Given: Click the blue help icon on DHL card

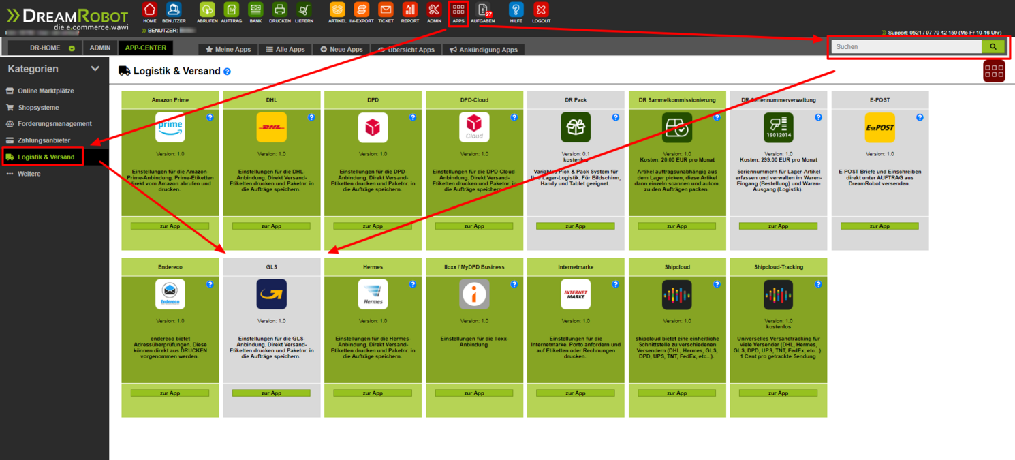Looking at the screenshot, I should 311,118.
